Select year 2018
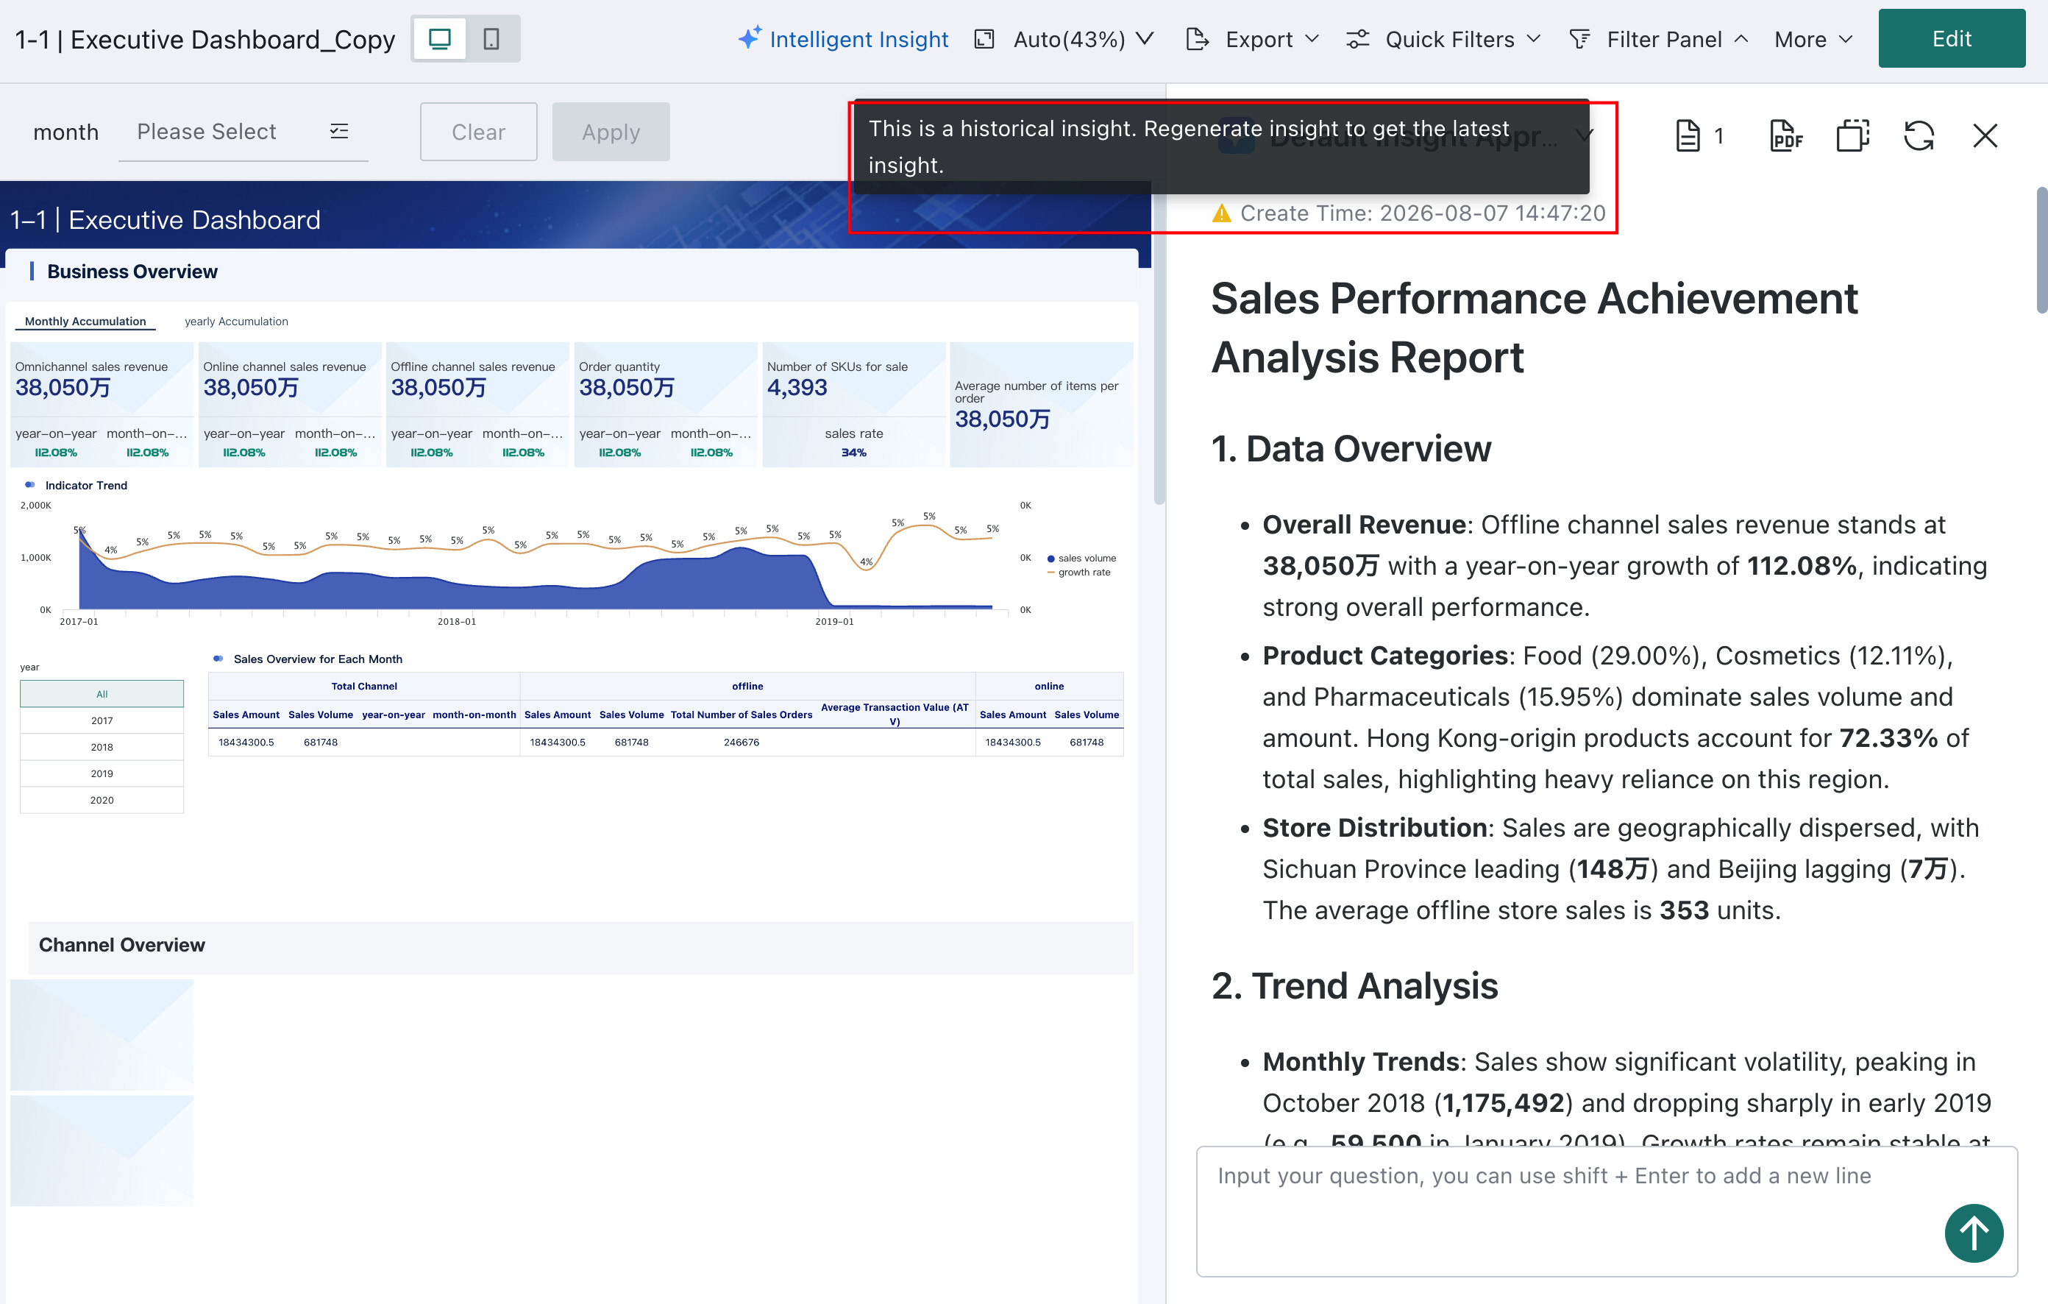Viewport: 2048px width, 1304px height. [x=102, y=747]
